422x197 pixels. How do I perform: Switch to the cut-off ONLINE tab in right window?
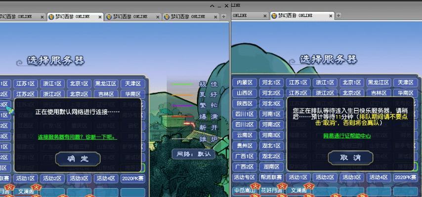point(250,16)
